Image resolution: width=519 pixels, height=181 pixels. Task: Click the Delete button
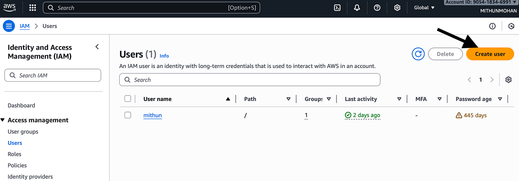[445, 54]
